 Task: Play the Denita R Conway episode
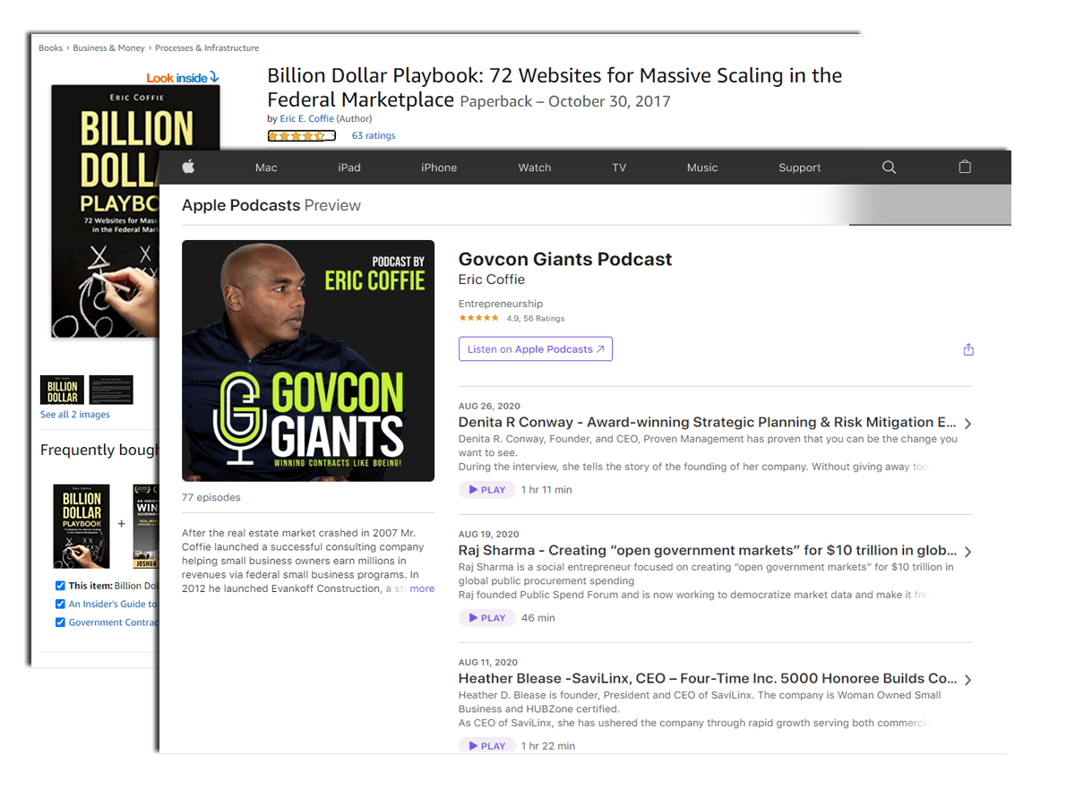486,490
